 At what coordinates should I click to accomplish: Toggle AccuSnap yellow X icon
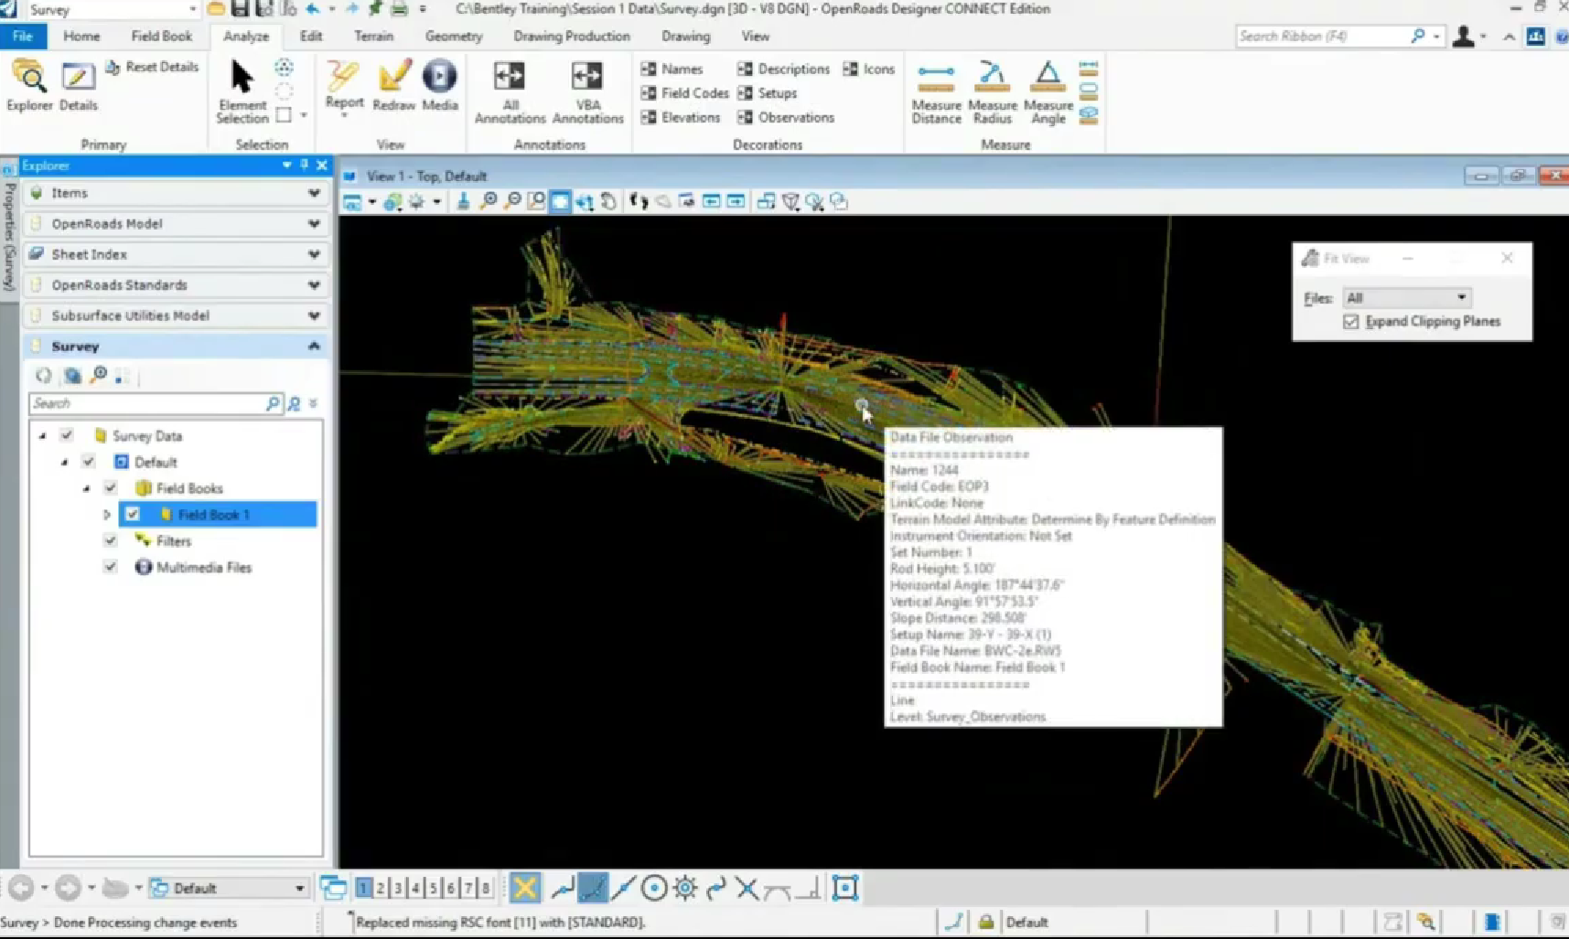(x=525, y=888)
